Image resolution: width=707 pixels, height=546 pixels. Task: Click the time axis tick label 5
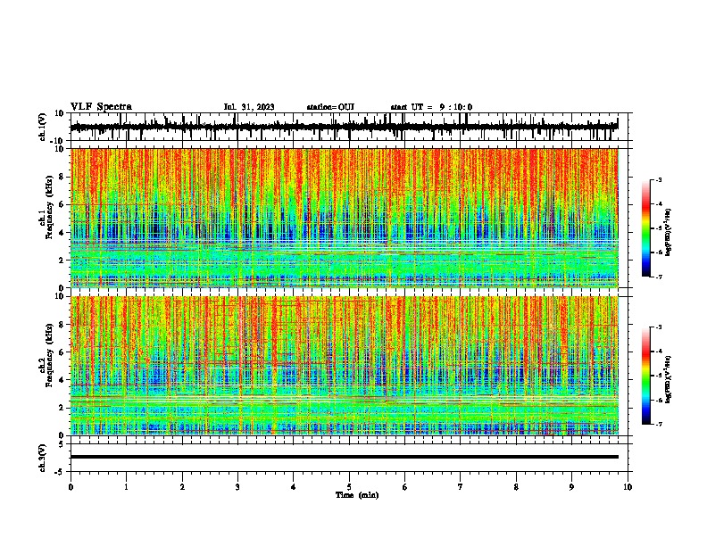click(349, 487)
